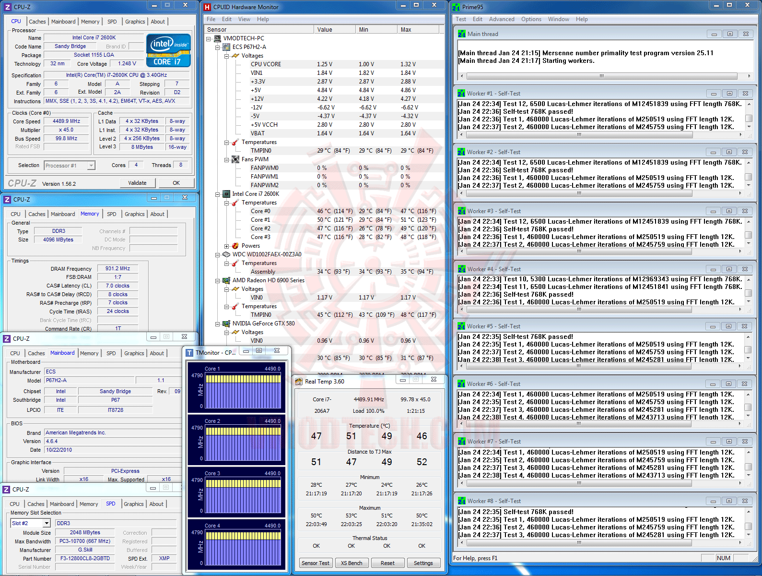Collapse the Fans PWM node
Viewport: 762px width, 576px height.
coord(227,160)
